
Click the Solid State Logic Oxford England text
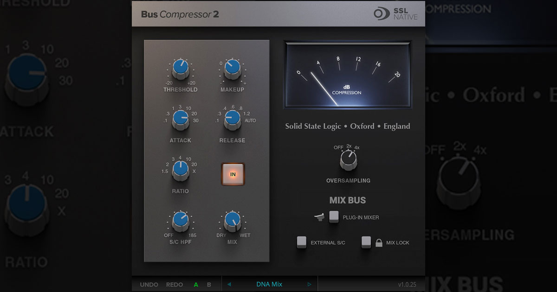[348, 126]
